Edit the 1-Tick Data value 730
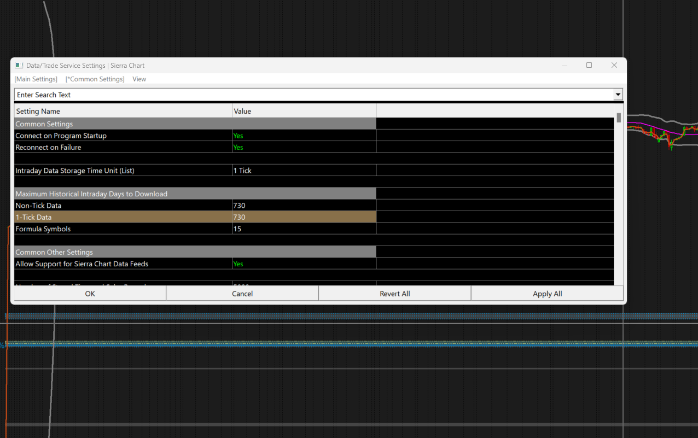698x438 pixels. pos(304,217)
